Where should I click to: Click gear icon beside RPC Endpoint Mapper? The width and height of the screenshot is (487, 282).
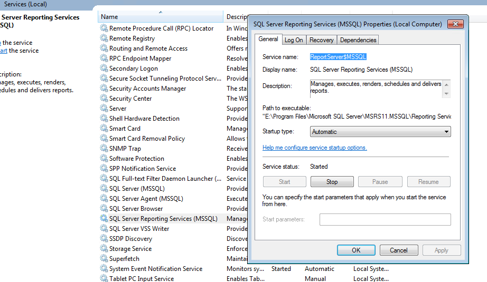(104, 59)
